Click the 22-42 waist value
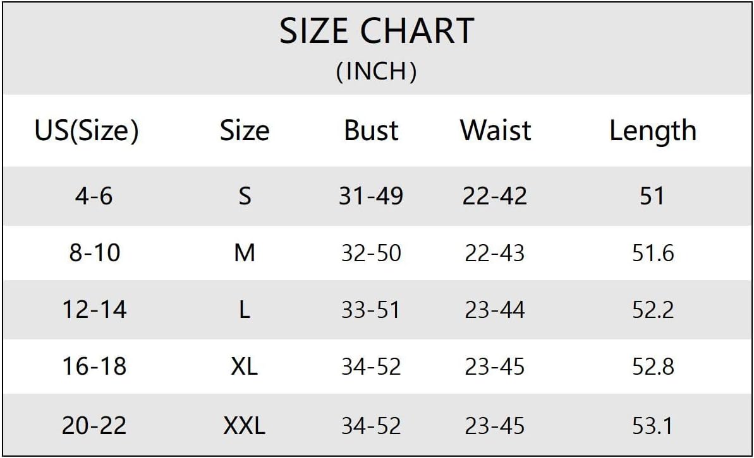This screenshot has height=458, width=754. coord(495,196)
